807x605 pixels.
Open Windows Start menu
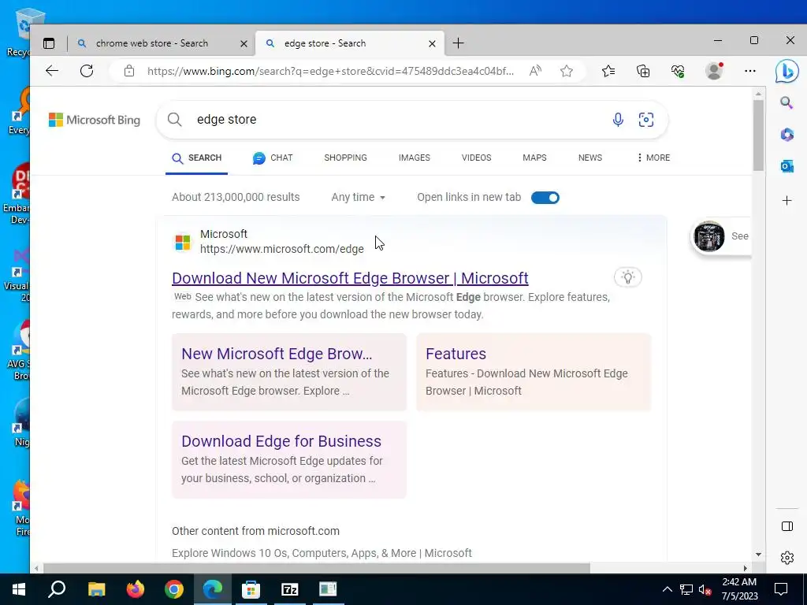point(19,589)
